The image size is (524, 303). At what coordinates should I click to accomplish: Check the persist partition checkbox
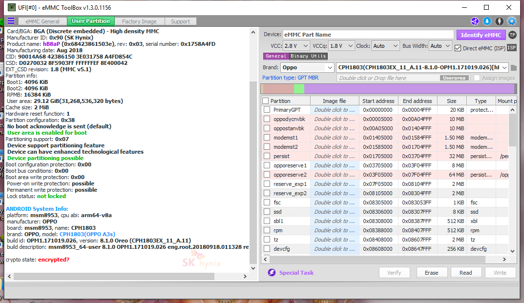click(x=267, y=156)
